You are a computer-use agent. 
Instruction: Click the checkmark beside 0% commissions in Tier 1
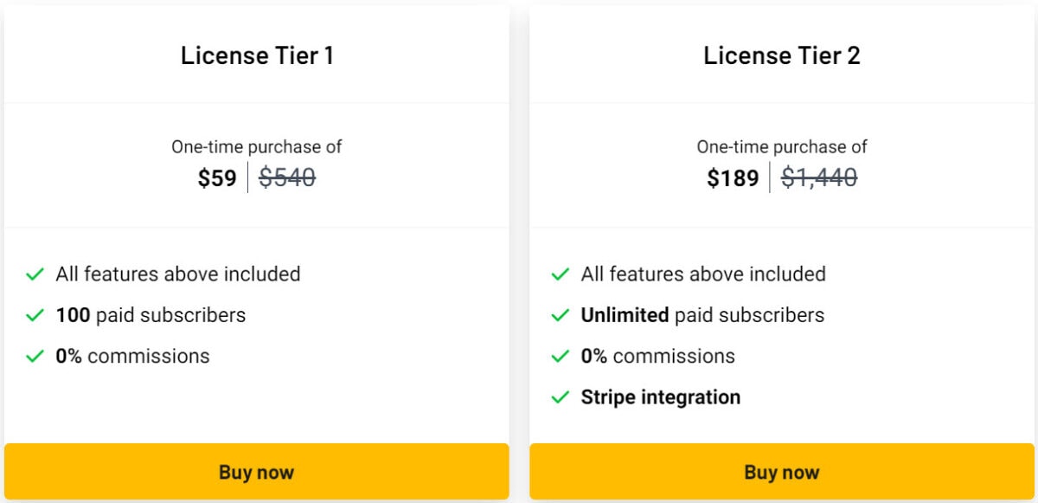point(35,356)
